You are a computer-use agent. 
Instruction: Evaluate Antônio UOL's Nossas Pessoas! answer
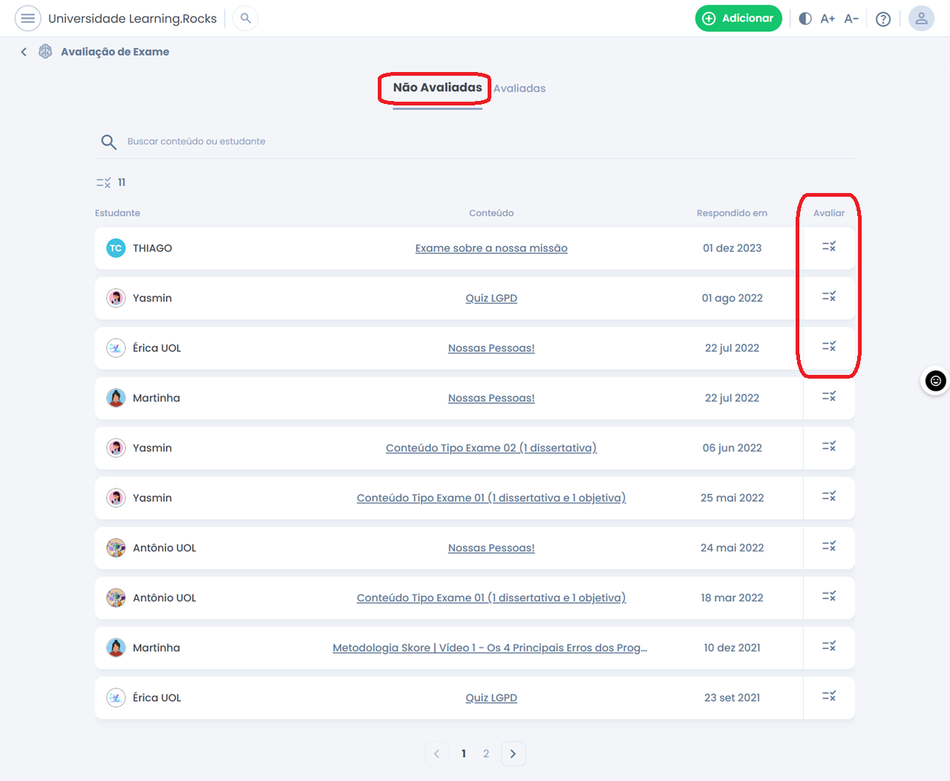829,546
